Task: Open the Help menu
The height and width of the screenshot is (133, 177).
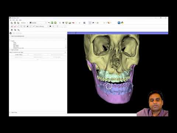Action: tap(20, 20)
